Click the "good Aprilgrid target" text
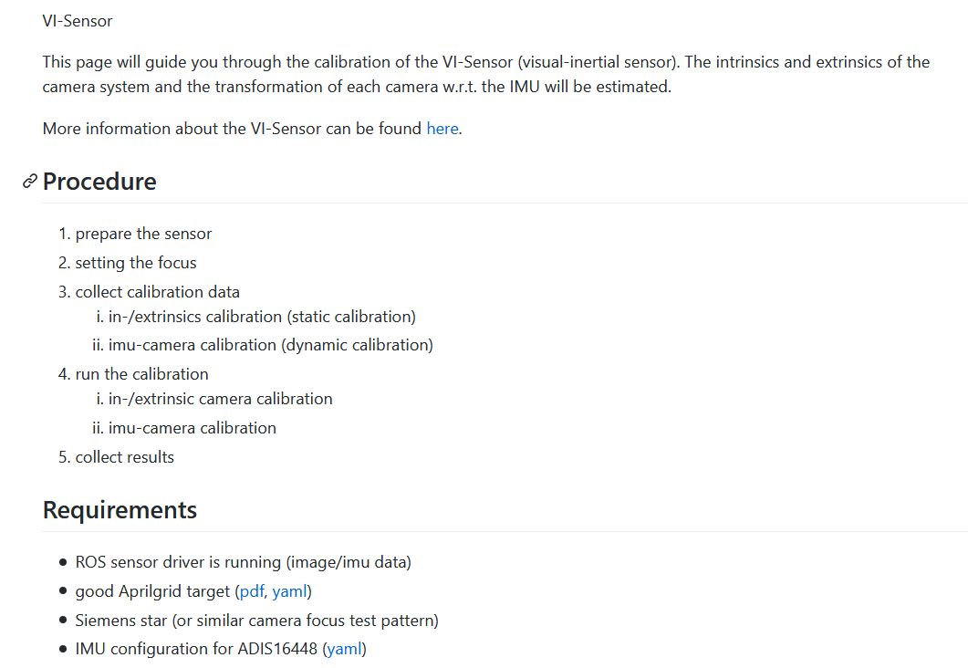This screenshot has height=668, width=968. [x=152, y=591]
